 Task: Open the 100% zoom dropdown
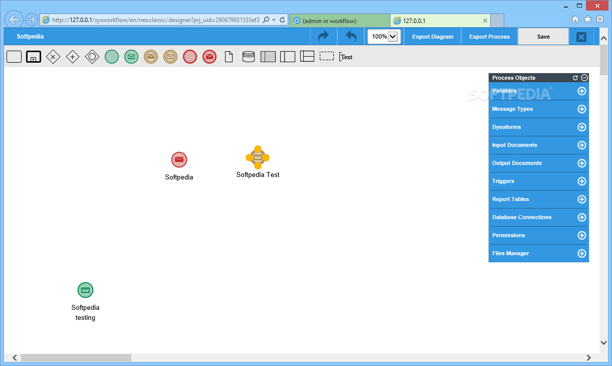pos(392,37)
